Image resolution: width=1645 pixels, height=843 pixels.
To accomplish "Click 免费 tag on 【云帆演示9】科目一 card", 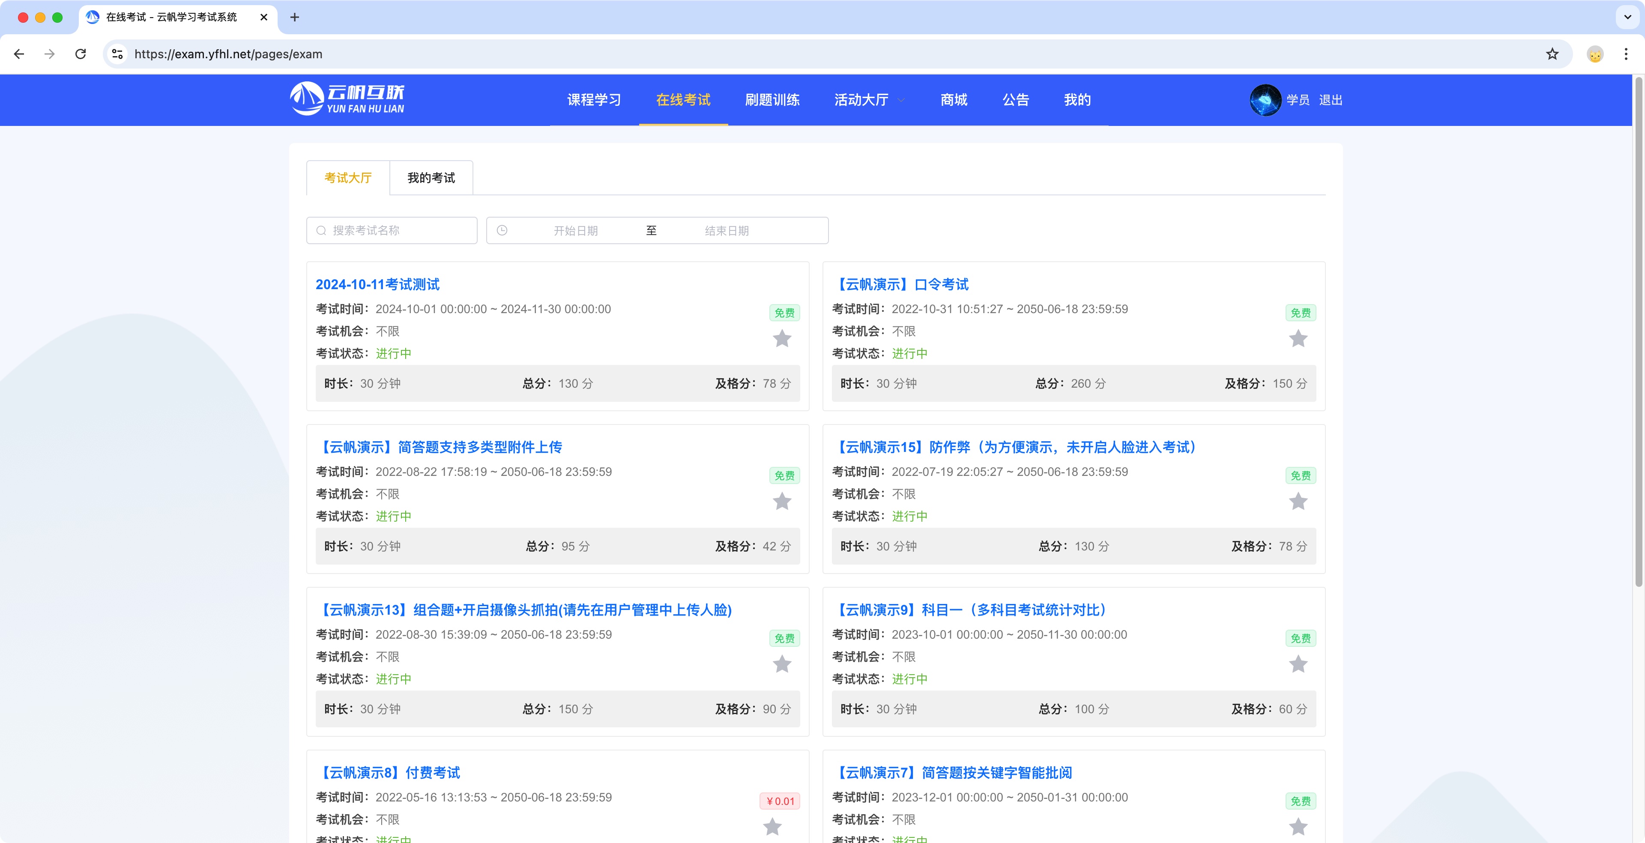I will (x=1300, y=639).
